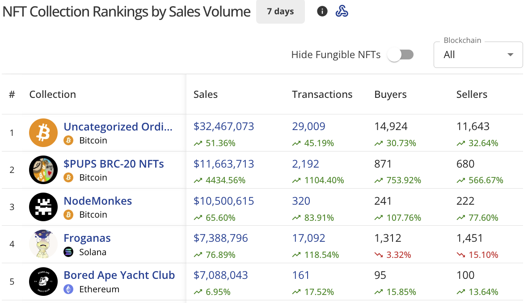This screenshot has height=303, width=532.
Task: Click the Bitcoin icon under Uncategorized Ordinals
Action: click(x=68, y=140)
